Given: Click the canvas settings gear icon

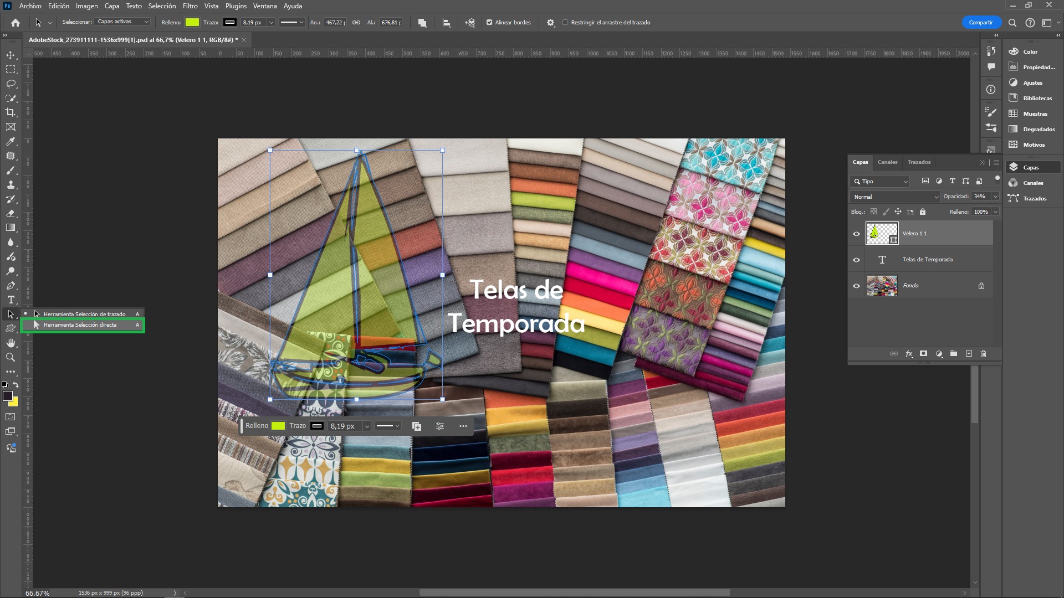Looking at the screenshot, I should [550, 22].
